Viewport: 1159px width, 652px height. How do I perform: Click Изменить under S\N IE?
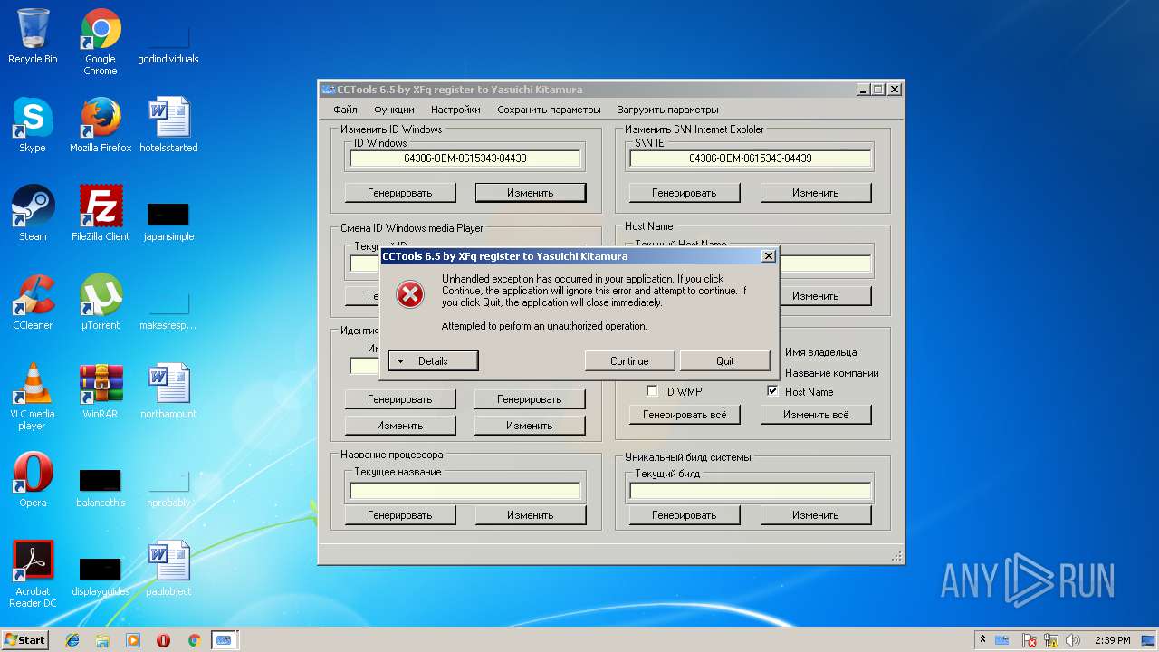pyautogui.click(x=816, y=193)
